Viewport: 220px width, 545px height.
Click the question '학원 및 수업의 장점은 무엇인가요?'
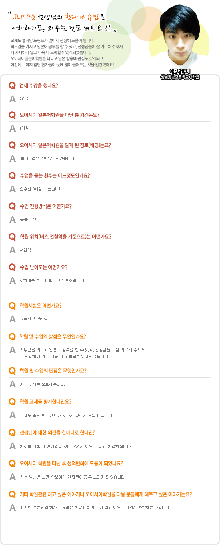pyautogui.click(x=53, y=336)
